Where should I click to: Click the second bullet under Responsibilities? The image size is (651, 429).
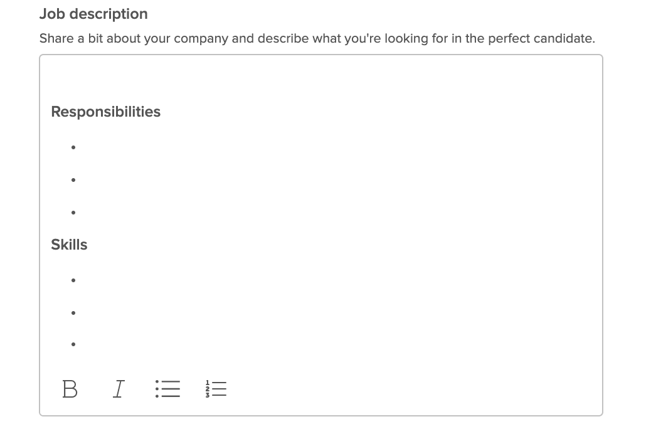coord(332,180)
